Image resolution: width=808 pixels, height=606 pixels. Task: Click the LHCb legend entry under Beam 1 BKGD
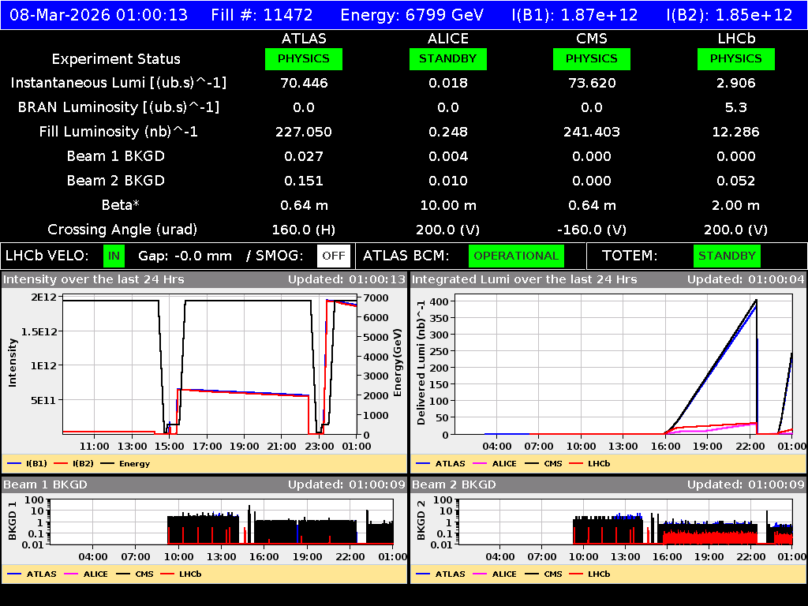point(189,574)
